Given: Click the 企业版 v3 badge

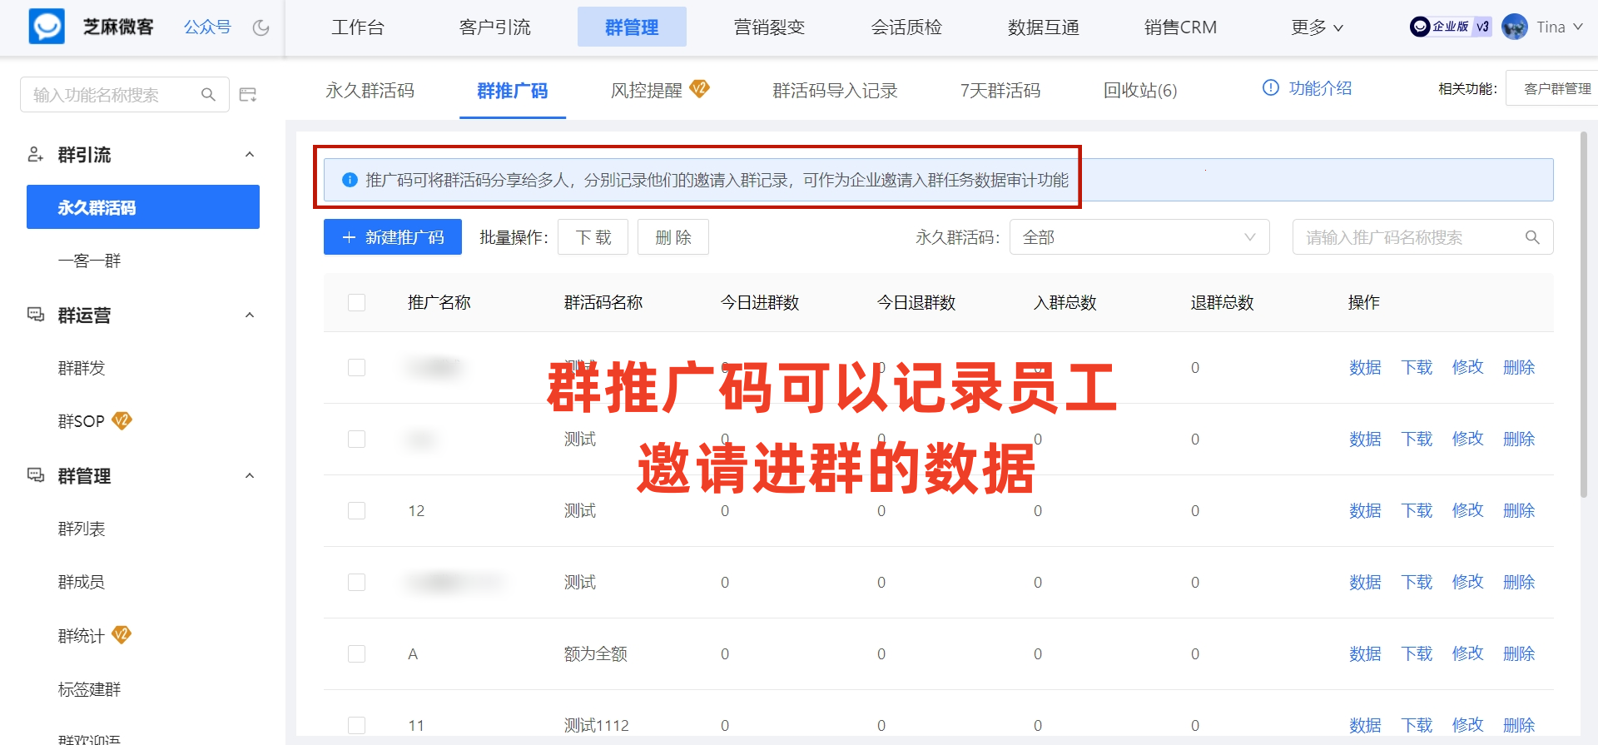Looking at the screenshot, I should click(1451, 27).
